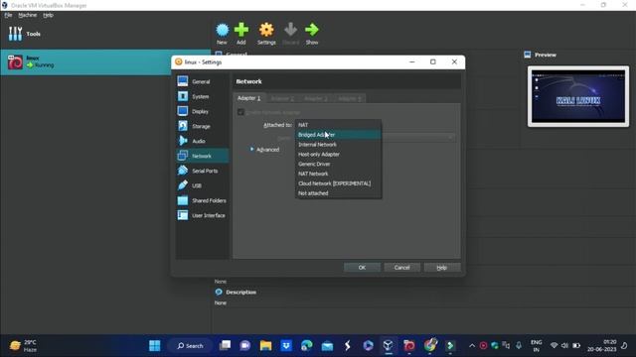Choose NAT Network option
Image resolution: width=636 pixels, height=357 pixels.
point(338,174)
